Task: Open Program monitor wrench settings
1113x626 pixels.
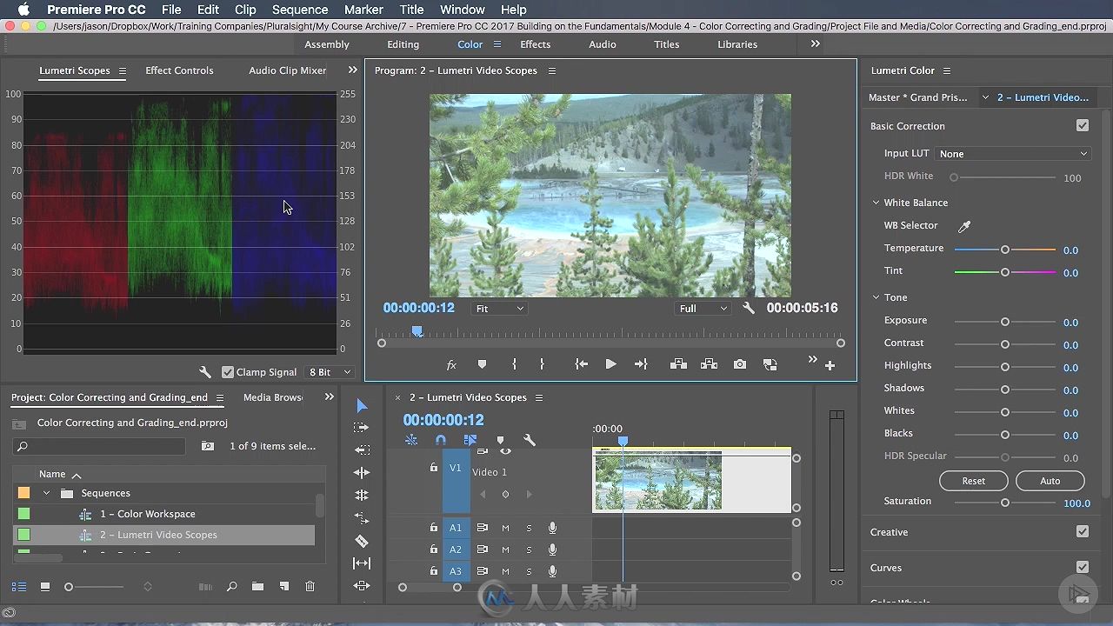Action: [x=748, y=308]
